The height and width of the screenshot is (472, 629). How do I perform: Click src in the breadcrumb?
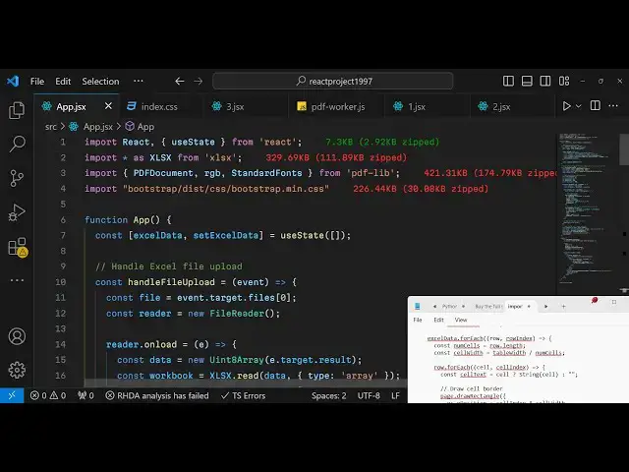coord(50,127)
